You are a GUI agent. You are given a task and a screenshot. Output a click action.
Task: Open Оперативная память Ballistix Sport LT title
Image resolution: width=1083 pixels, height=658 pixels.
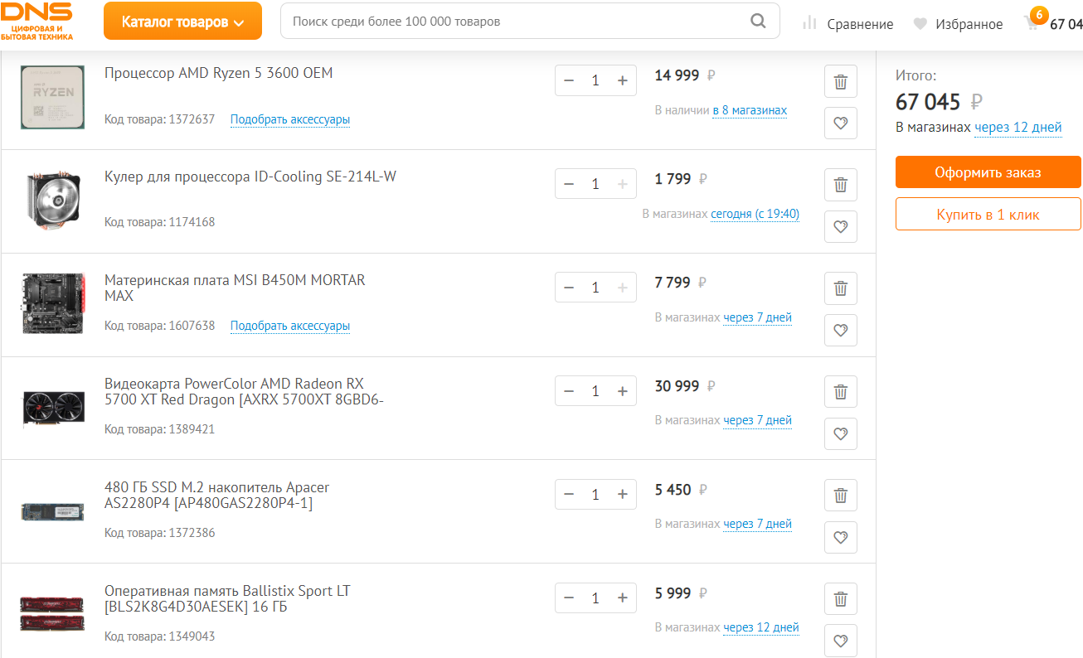(x=227, y=598)
